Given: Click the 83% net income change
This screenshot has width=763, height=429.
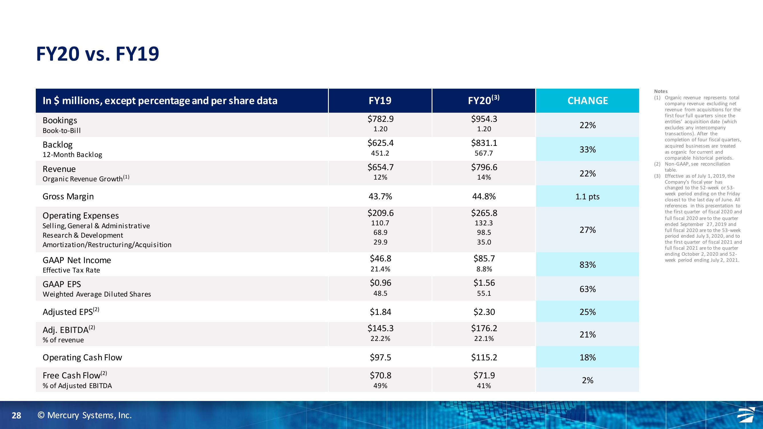Looking at the screenshot, I should (x=588, y=264).
